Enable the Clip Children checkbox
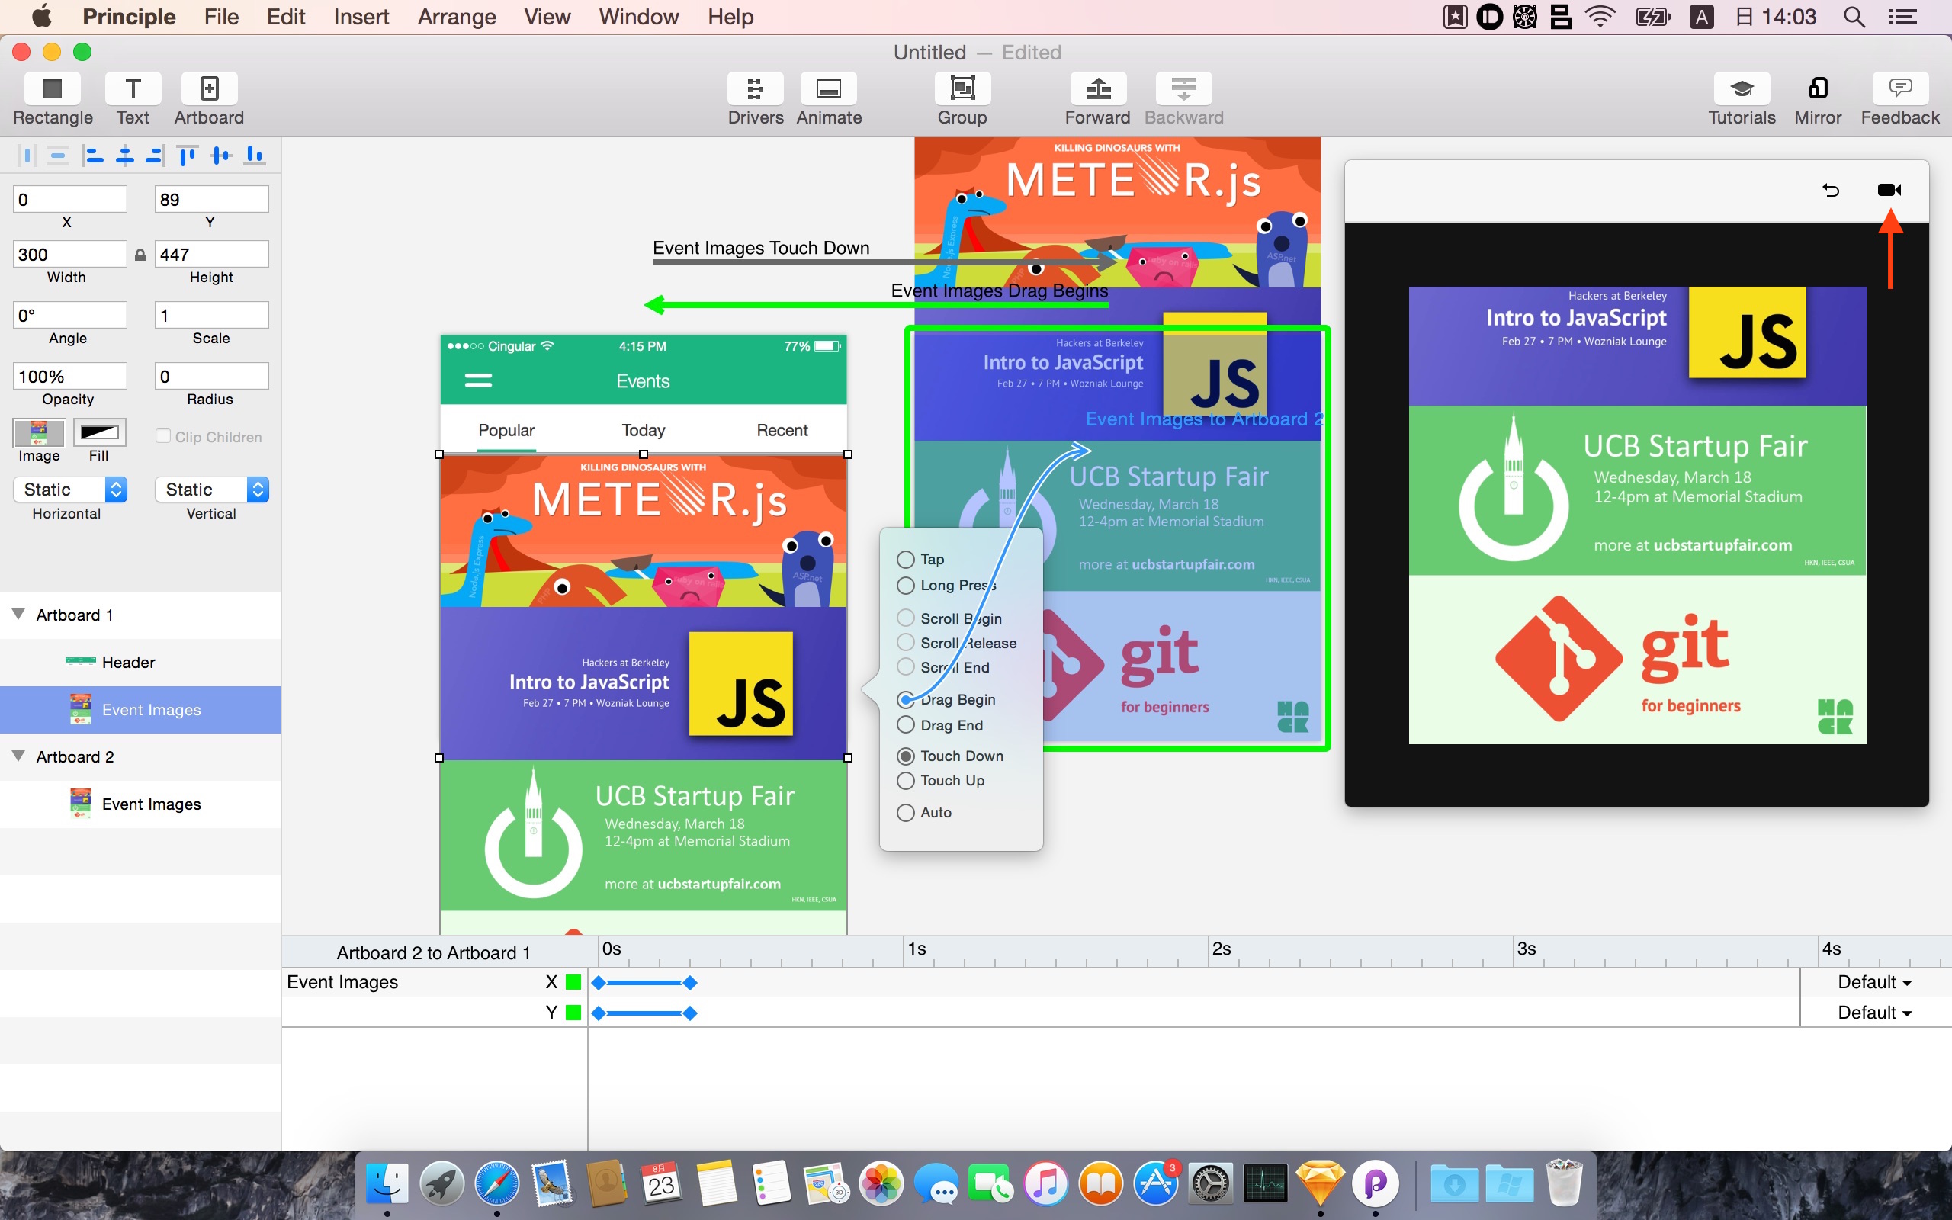Image resolution: width=1952 pixels, height=1220 pixels. click(x=164, y=436)
